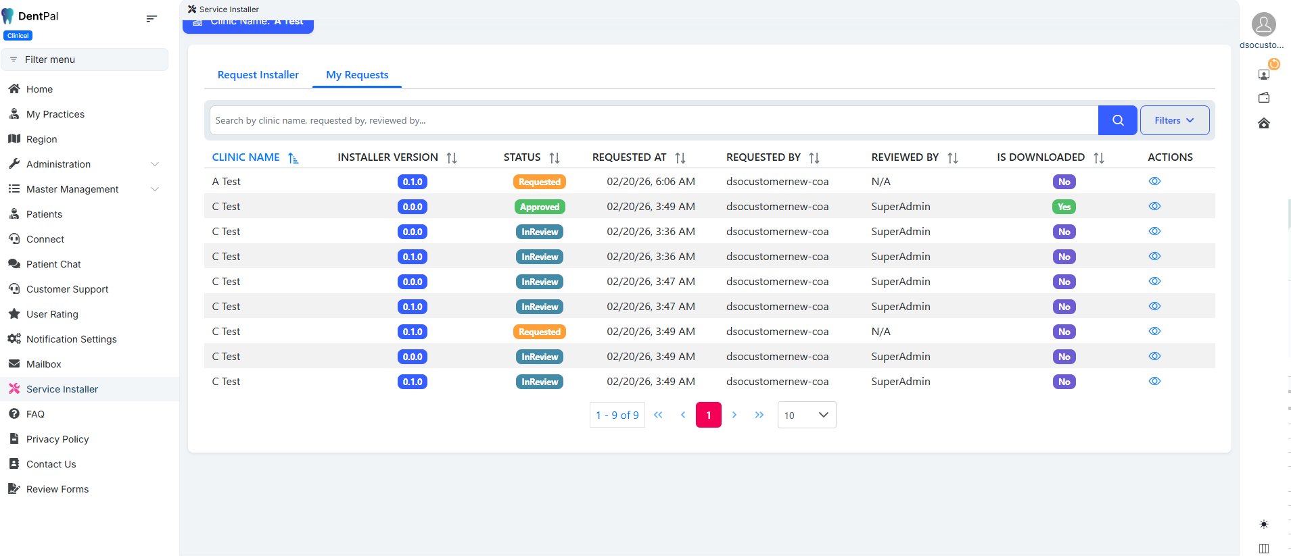Toggle the light/dark theme sun icon
This screenshot has height=556, width=1291.
point(1263,524)
